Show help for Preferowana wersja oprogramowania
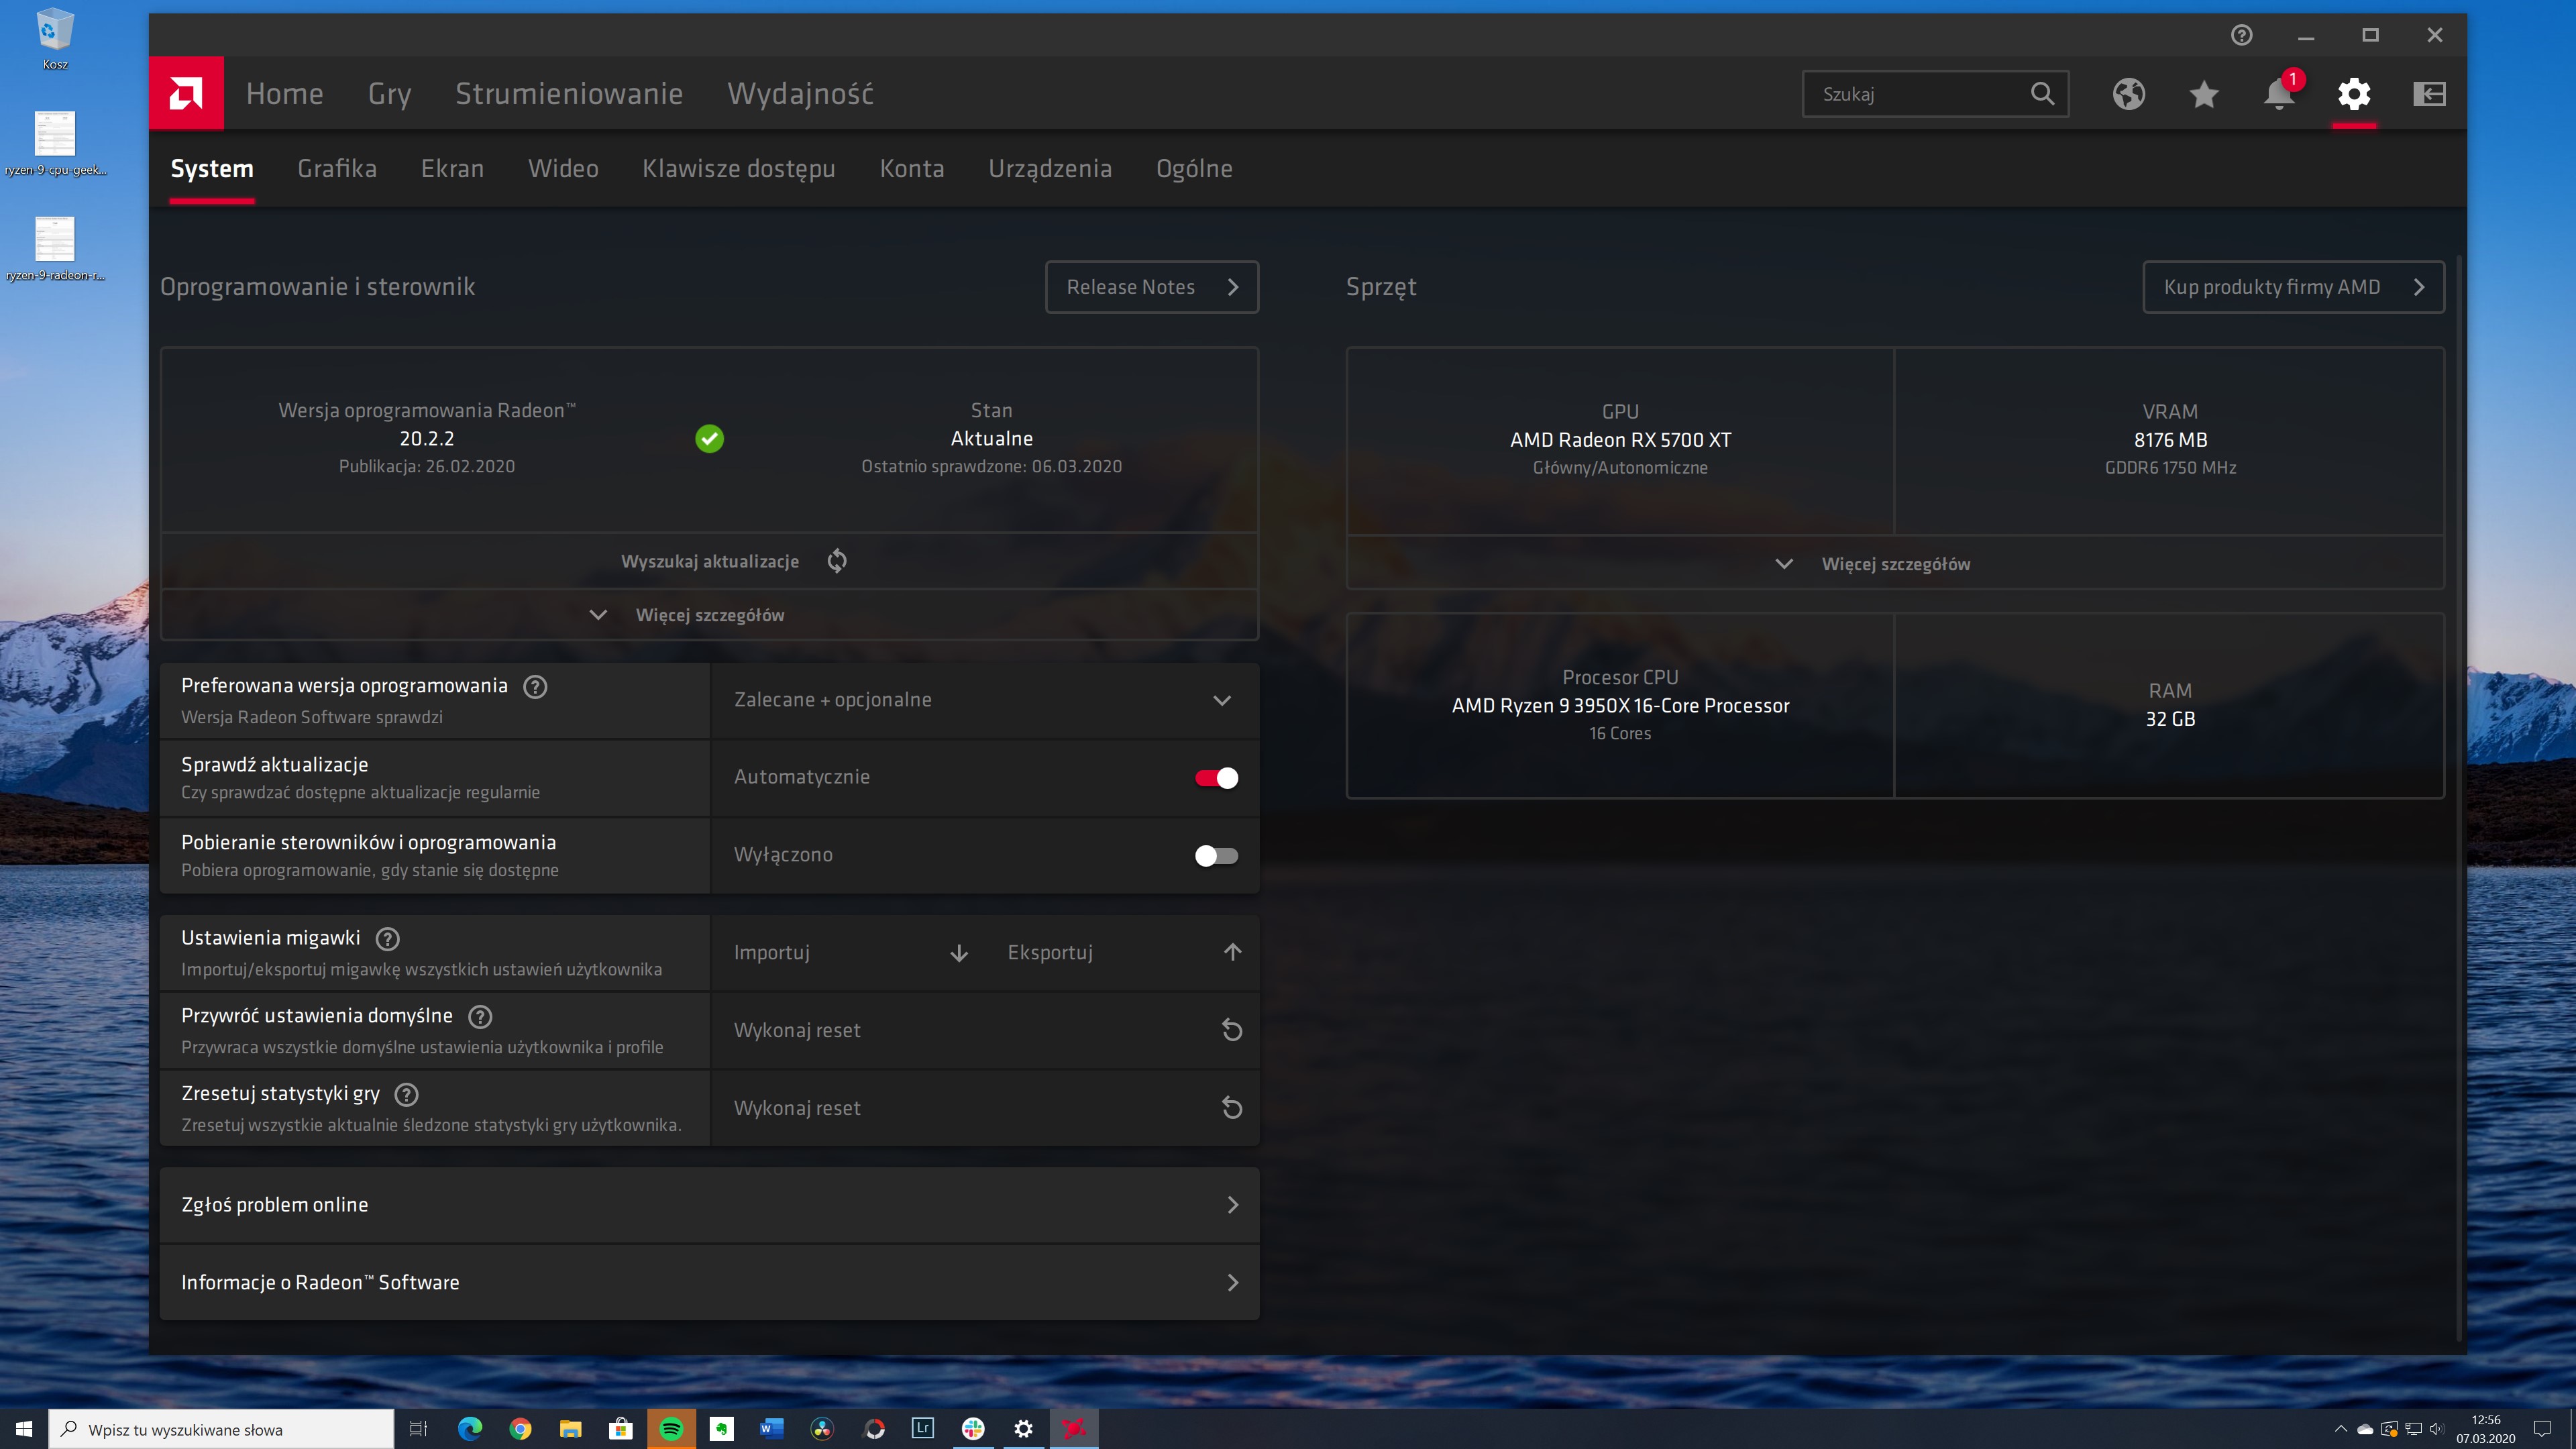Image resolution: width=2576 pixels, height=1449 pixels. click(535, 687)
